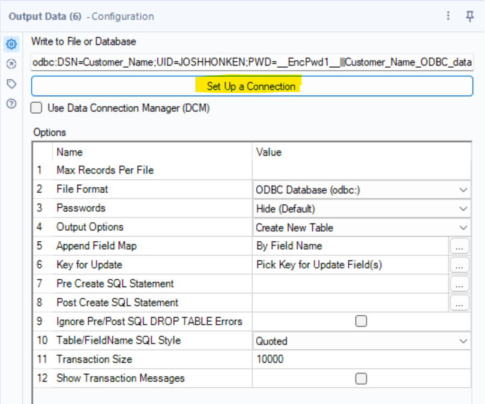The width and height of the screenshot is (485, 404).
Task: Select the 'Pre Create SQL Statement' row label
Action: click(115, 284)
